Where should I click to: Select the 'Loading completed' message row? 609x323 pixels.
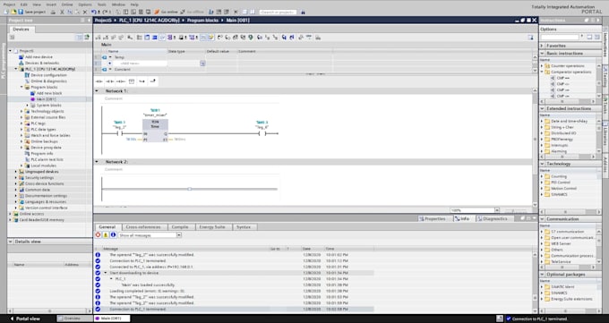click(235, 291)
